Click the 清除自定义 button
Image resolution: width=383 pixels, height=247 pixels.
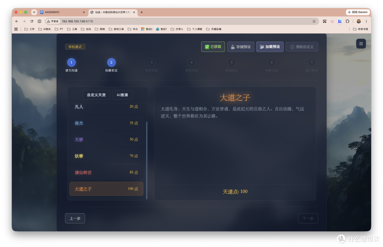tap(302, 47)
